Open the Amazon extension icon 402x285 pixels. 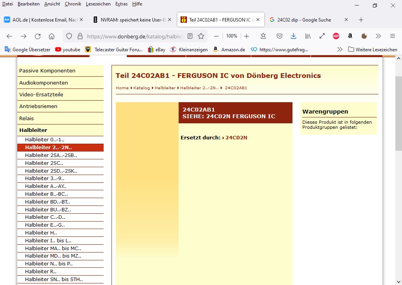350,36
